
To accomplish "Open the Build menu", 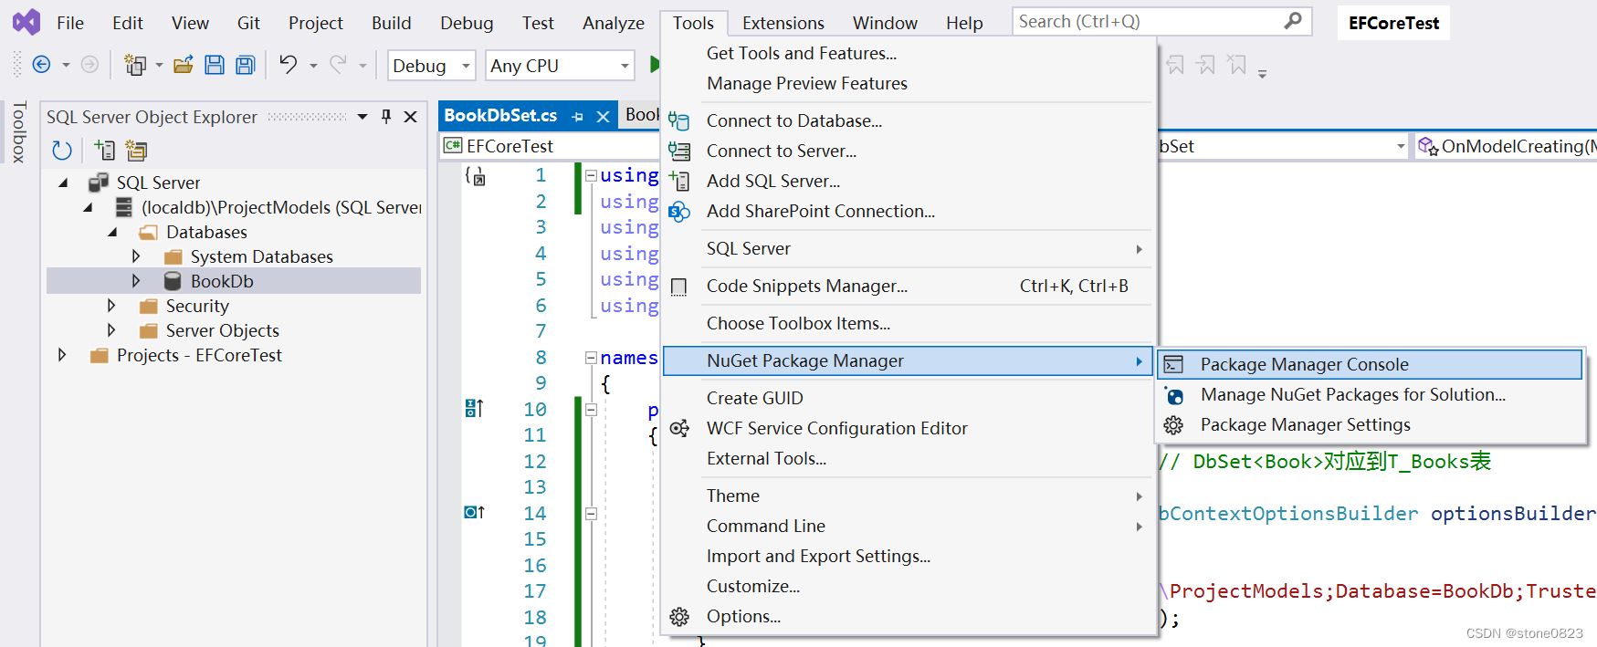I will click(391, 23).
